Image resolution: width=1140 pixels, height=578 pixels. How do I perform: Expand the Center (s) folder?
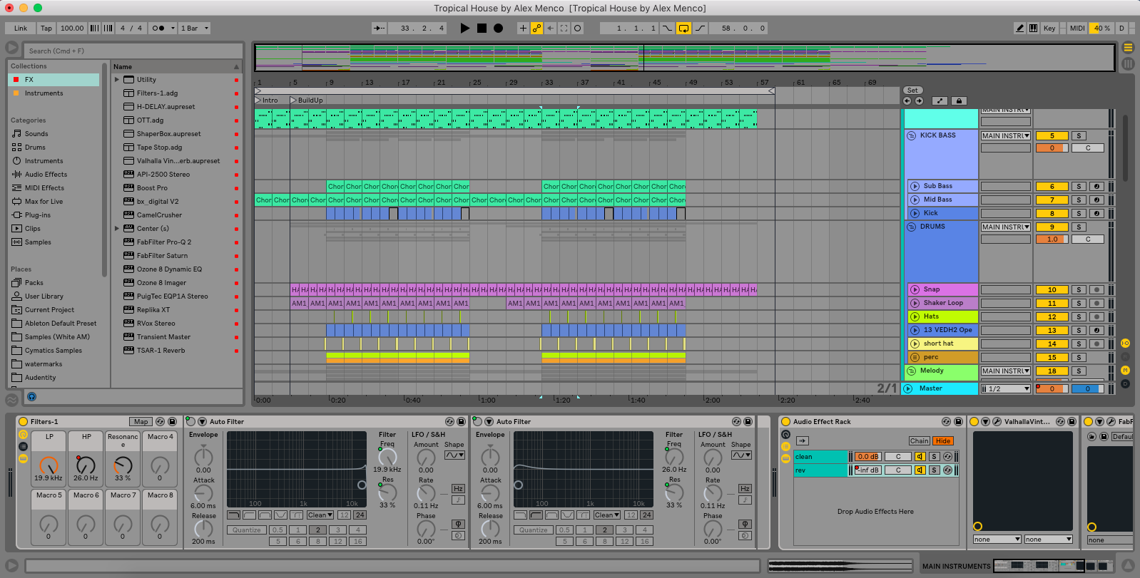coord(117,229)
